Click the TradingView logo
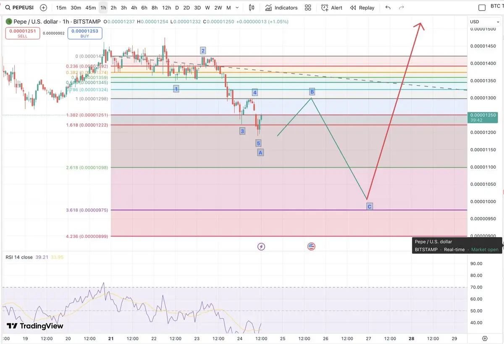This screenshot has height=344, width=504. (35, 326)
